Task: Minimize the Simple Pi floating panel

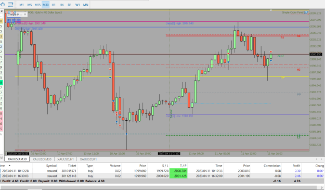Action: 22,15
